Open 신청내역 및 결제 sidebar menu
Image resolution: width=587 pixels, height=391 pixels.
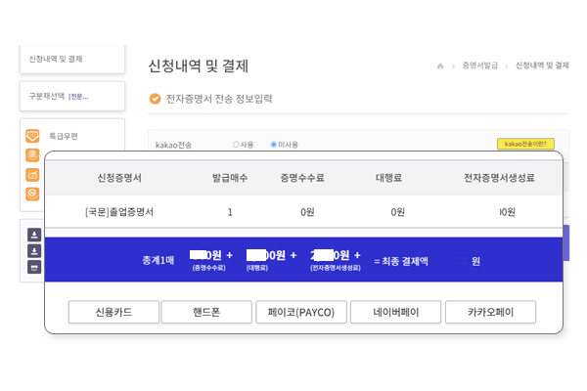[x=72, y=59]
